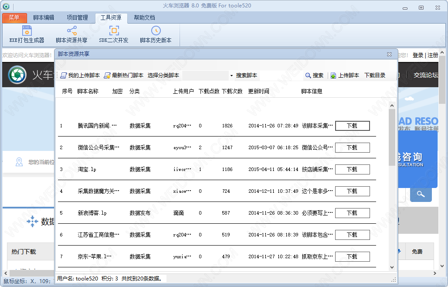
Task: Click the magnifier icon beside 搜索
Action: pyautogui.click(x=308, y=75)
